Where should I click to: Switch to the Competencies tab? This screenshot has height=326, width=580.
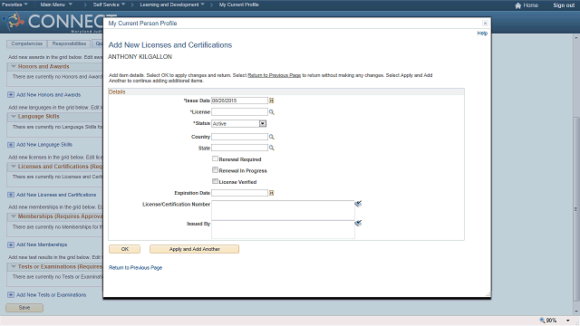coord(26,43)
